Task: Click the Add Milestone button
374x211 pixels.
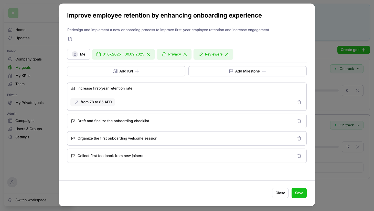Action: (247, 71)
